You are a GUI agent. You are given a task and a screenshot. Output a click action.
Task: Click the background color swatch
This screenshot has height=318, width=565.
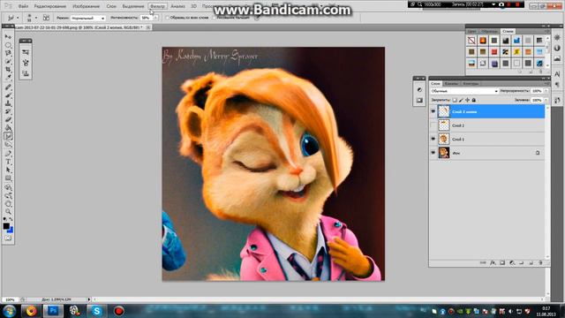pyautogui.click(x=11, y=230)
